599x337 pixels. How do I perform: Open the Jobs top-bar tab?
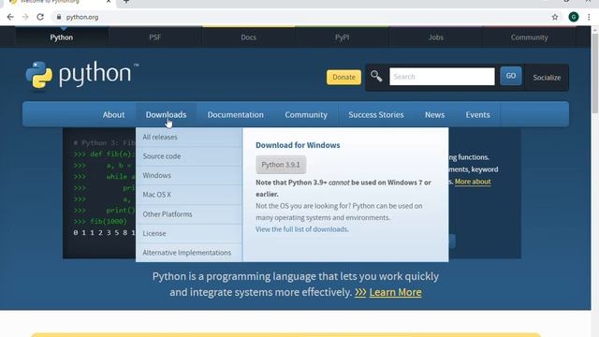click(436, 37)
